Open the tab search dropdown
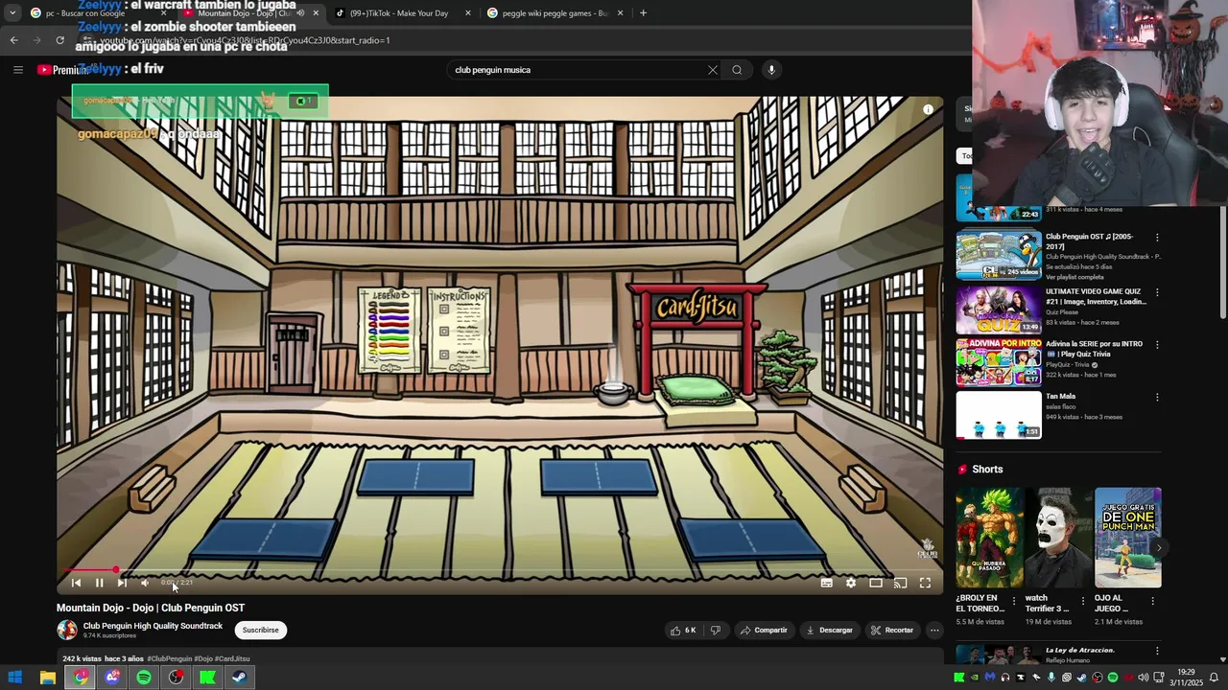This screenshot has width=1228, height=690. 12,13
